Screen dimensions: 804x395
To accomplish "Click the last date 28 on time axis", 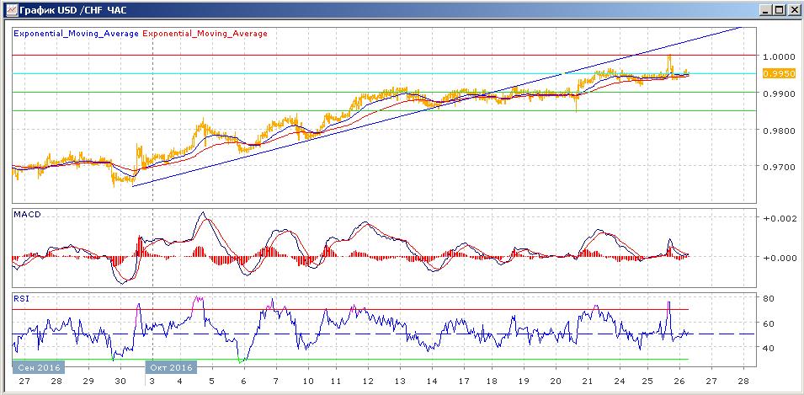I will point(743,382).
